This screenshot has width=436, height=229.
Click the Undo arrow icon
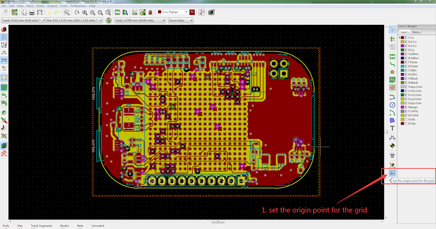pos(49,12)
